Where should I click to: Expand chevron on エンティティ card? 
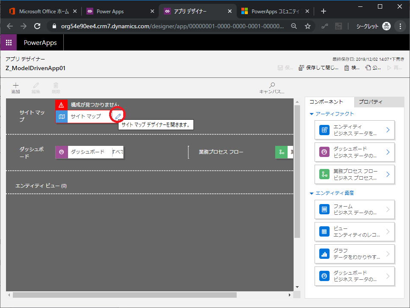coord(388,130)
